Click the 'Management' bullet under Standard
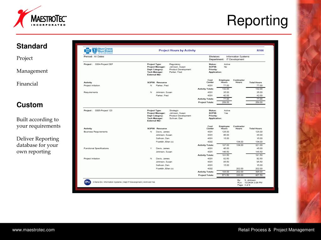Viewport: 321px width, 240px height. (x=32, y=71)
